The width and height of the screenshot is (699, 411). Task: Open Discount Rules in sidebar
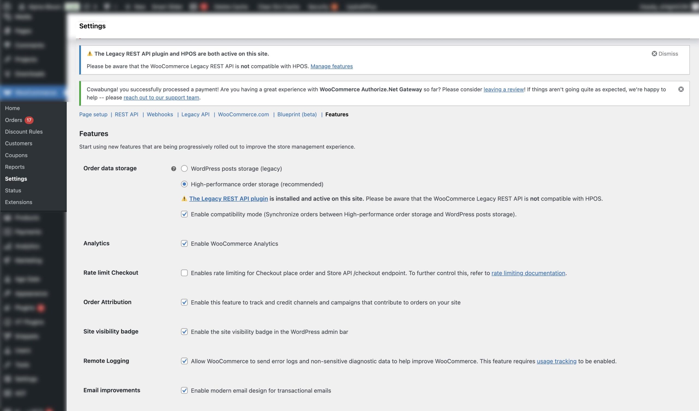point(23,132)
